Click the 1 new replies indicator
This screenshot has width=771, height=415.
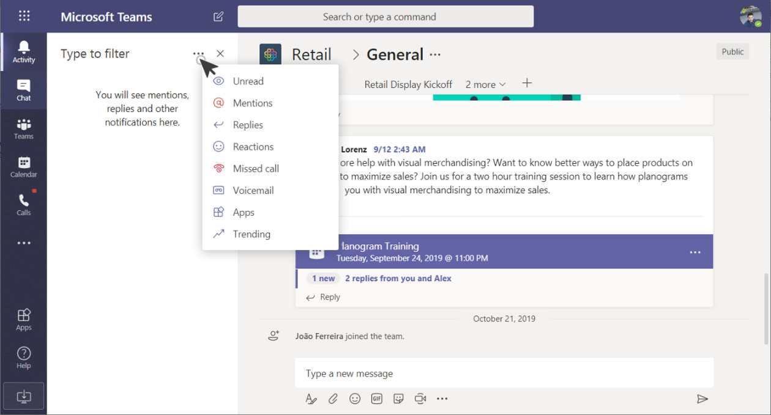[x=323, y=278]
